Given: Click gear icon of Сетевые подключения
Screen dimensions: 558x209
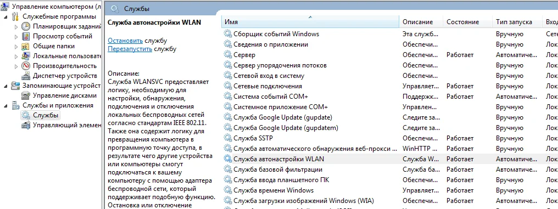Looking at the screenshot, I should coord(227,86).
